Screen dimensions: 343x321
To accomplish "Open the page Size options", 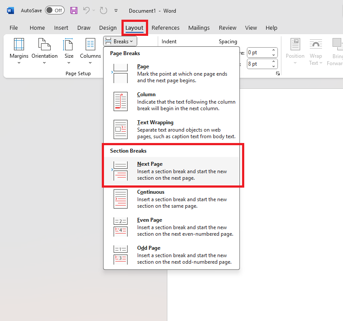I will [69, 51].
